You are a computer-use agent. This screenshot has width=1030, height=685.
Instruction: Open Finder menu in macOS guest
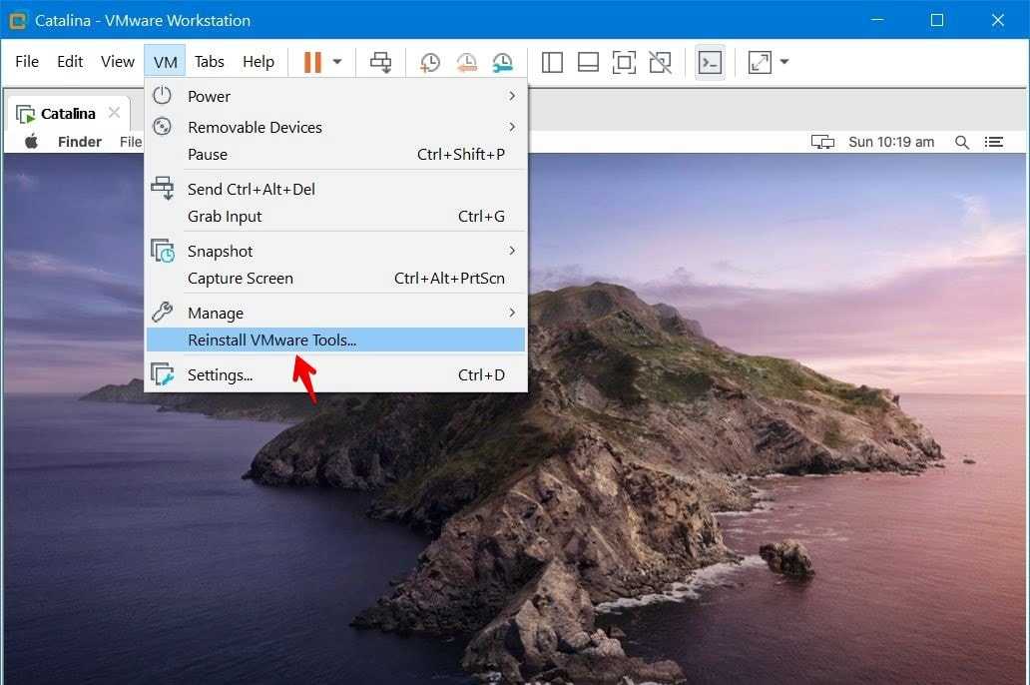(80, 142)
